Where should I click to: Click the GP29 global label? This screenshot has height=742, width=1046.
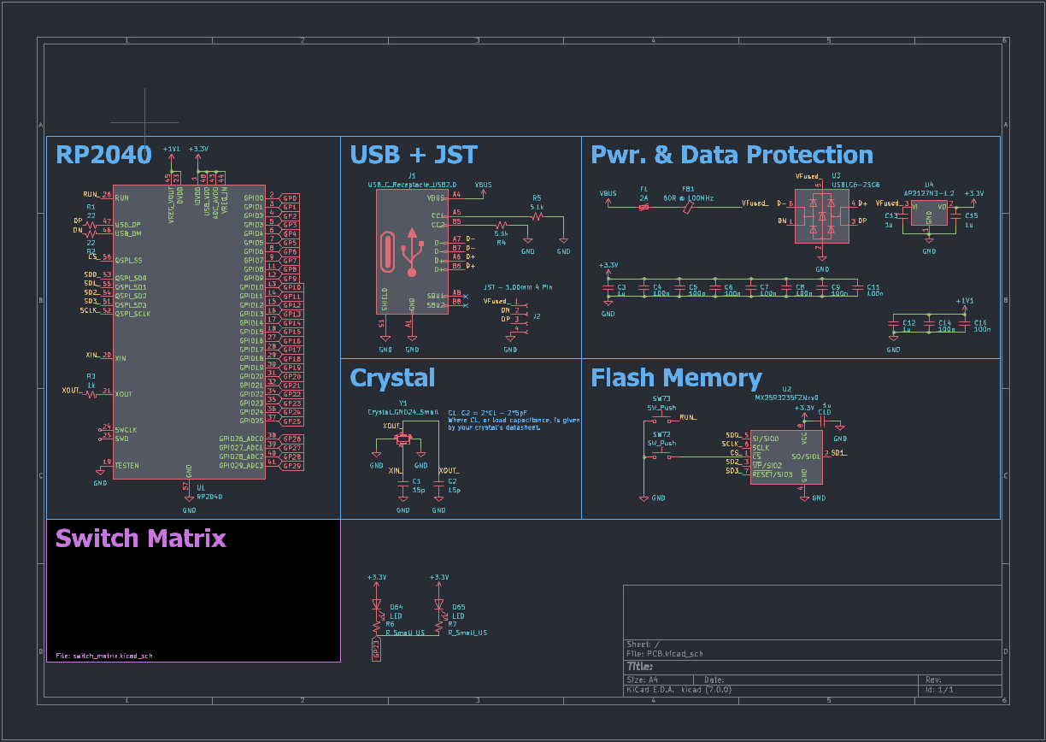coord(291,466)
